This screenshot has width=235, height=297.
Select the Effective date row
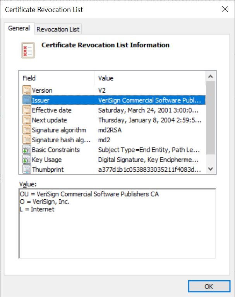114,110
